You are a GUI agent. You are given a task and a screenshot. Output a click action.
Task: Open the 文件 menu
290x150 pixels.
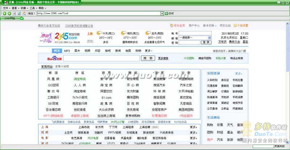coord(6,8)
